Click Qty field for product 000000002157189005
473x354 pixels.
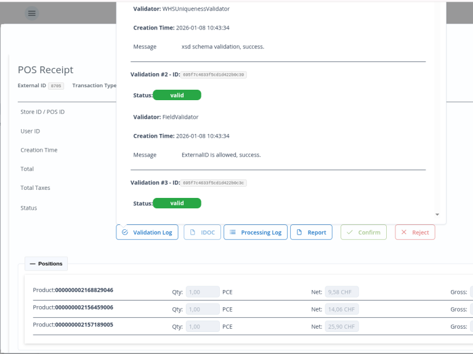202,326
